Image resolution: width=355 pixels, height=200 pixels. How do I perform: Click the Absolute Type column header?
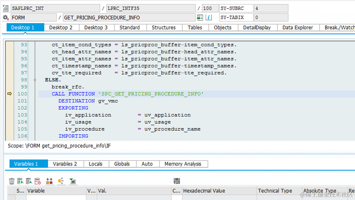pos(325,191)
